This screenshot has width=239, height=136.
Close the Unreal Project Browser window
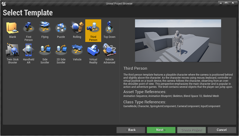pos(233,3)
